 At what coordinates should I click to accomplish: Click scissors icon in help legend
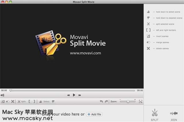click(148, 24)
